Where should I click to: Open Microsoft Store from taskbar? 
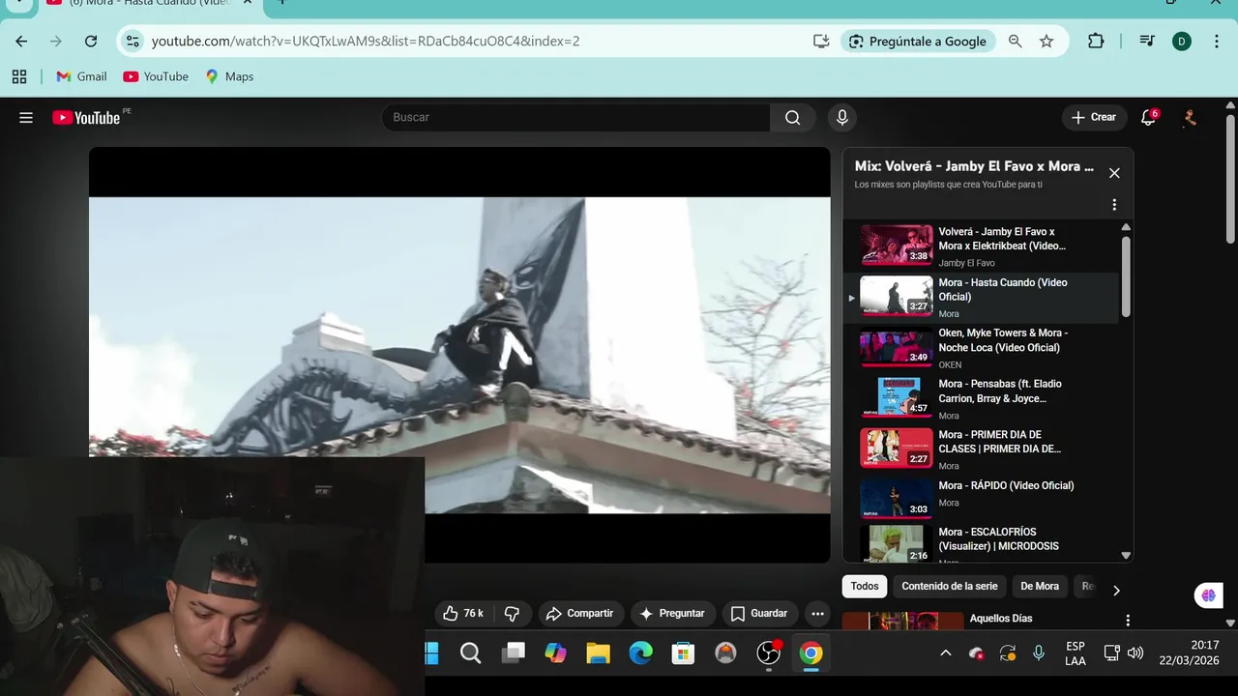point(683,653)
